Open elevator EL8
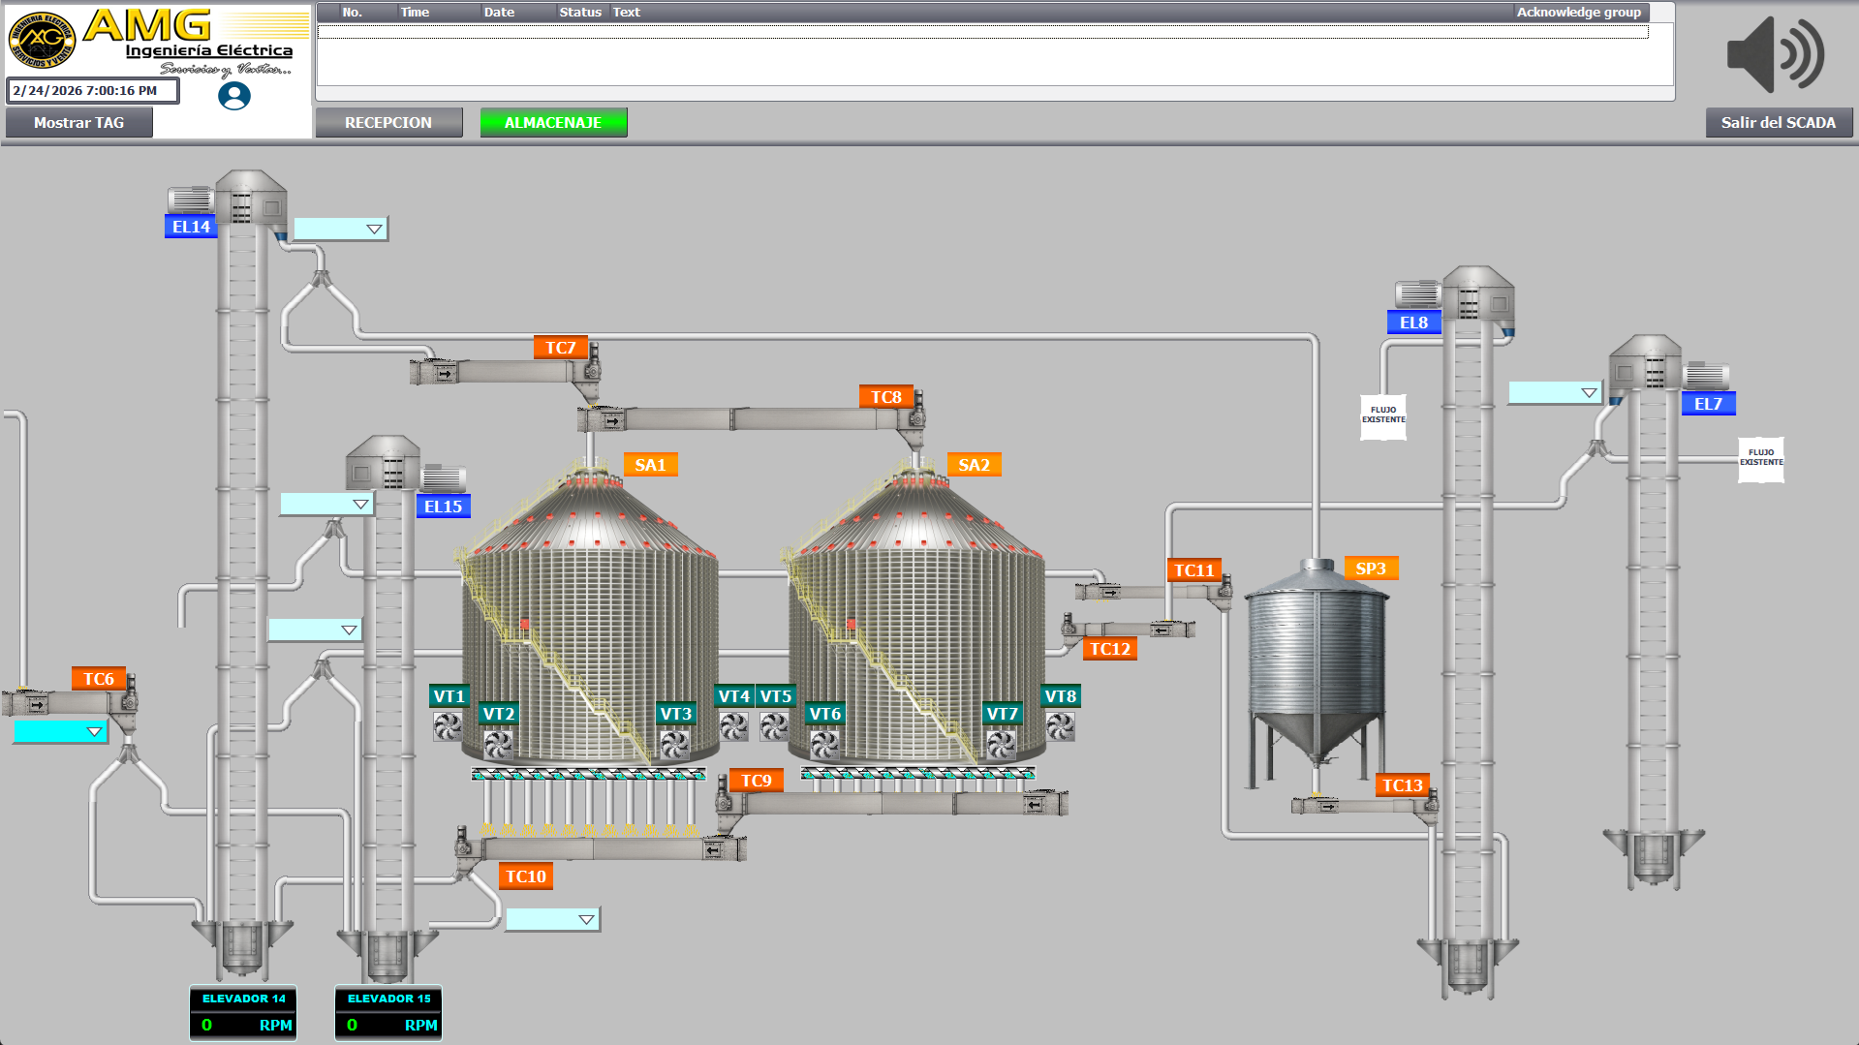Viewport: 1859px width, 1045px height. pyautogui.click(x=1414, y=321)
